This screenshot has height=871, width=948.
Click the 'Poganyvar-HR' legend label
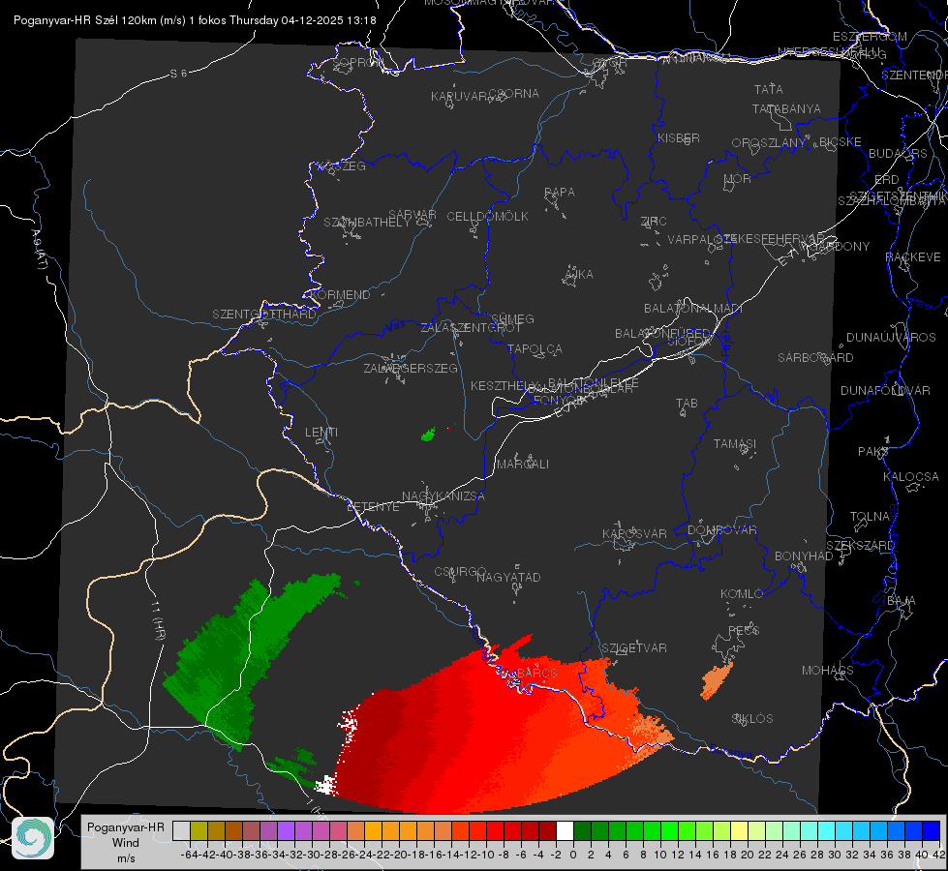125,827
